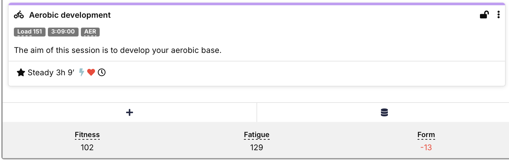Click the Fatigue metric label
This screenshot has height=165, width=509.
point(256,135)
